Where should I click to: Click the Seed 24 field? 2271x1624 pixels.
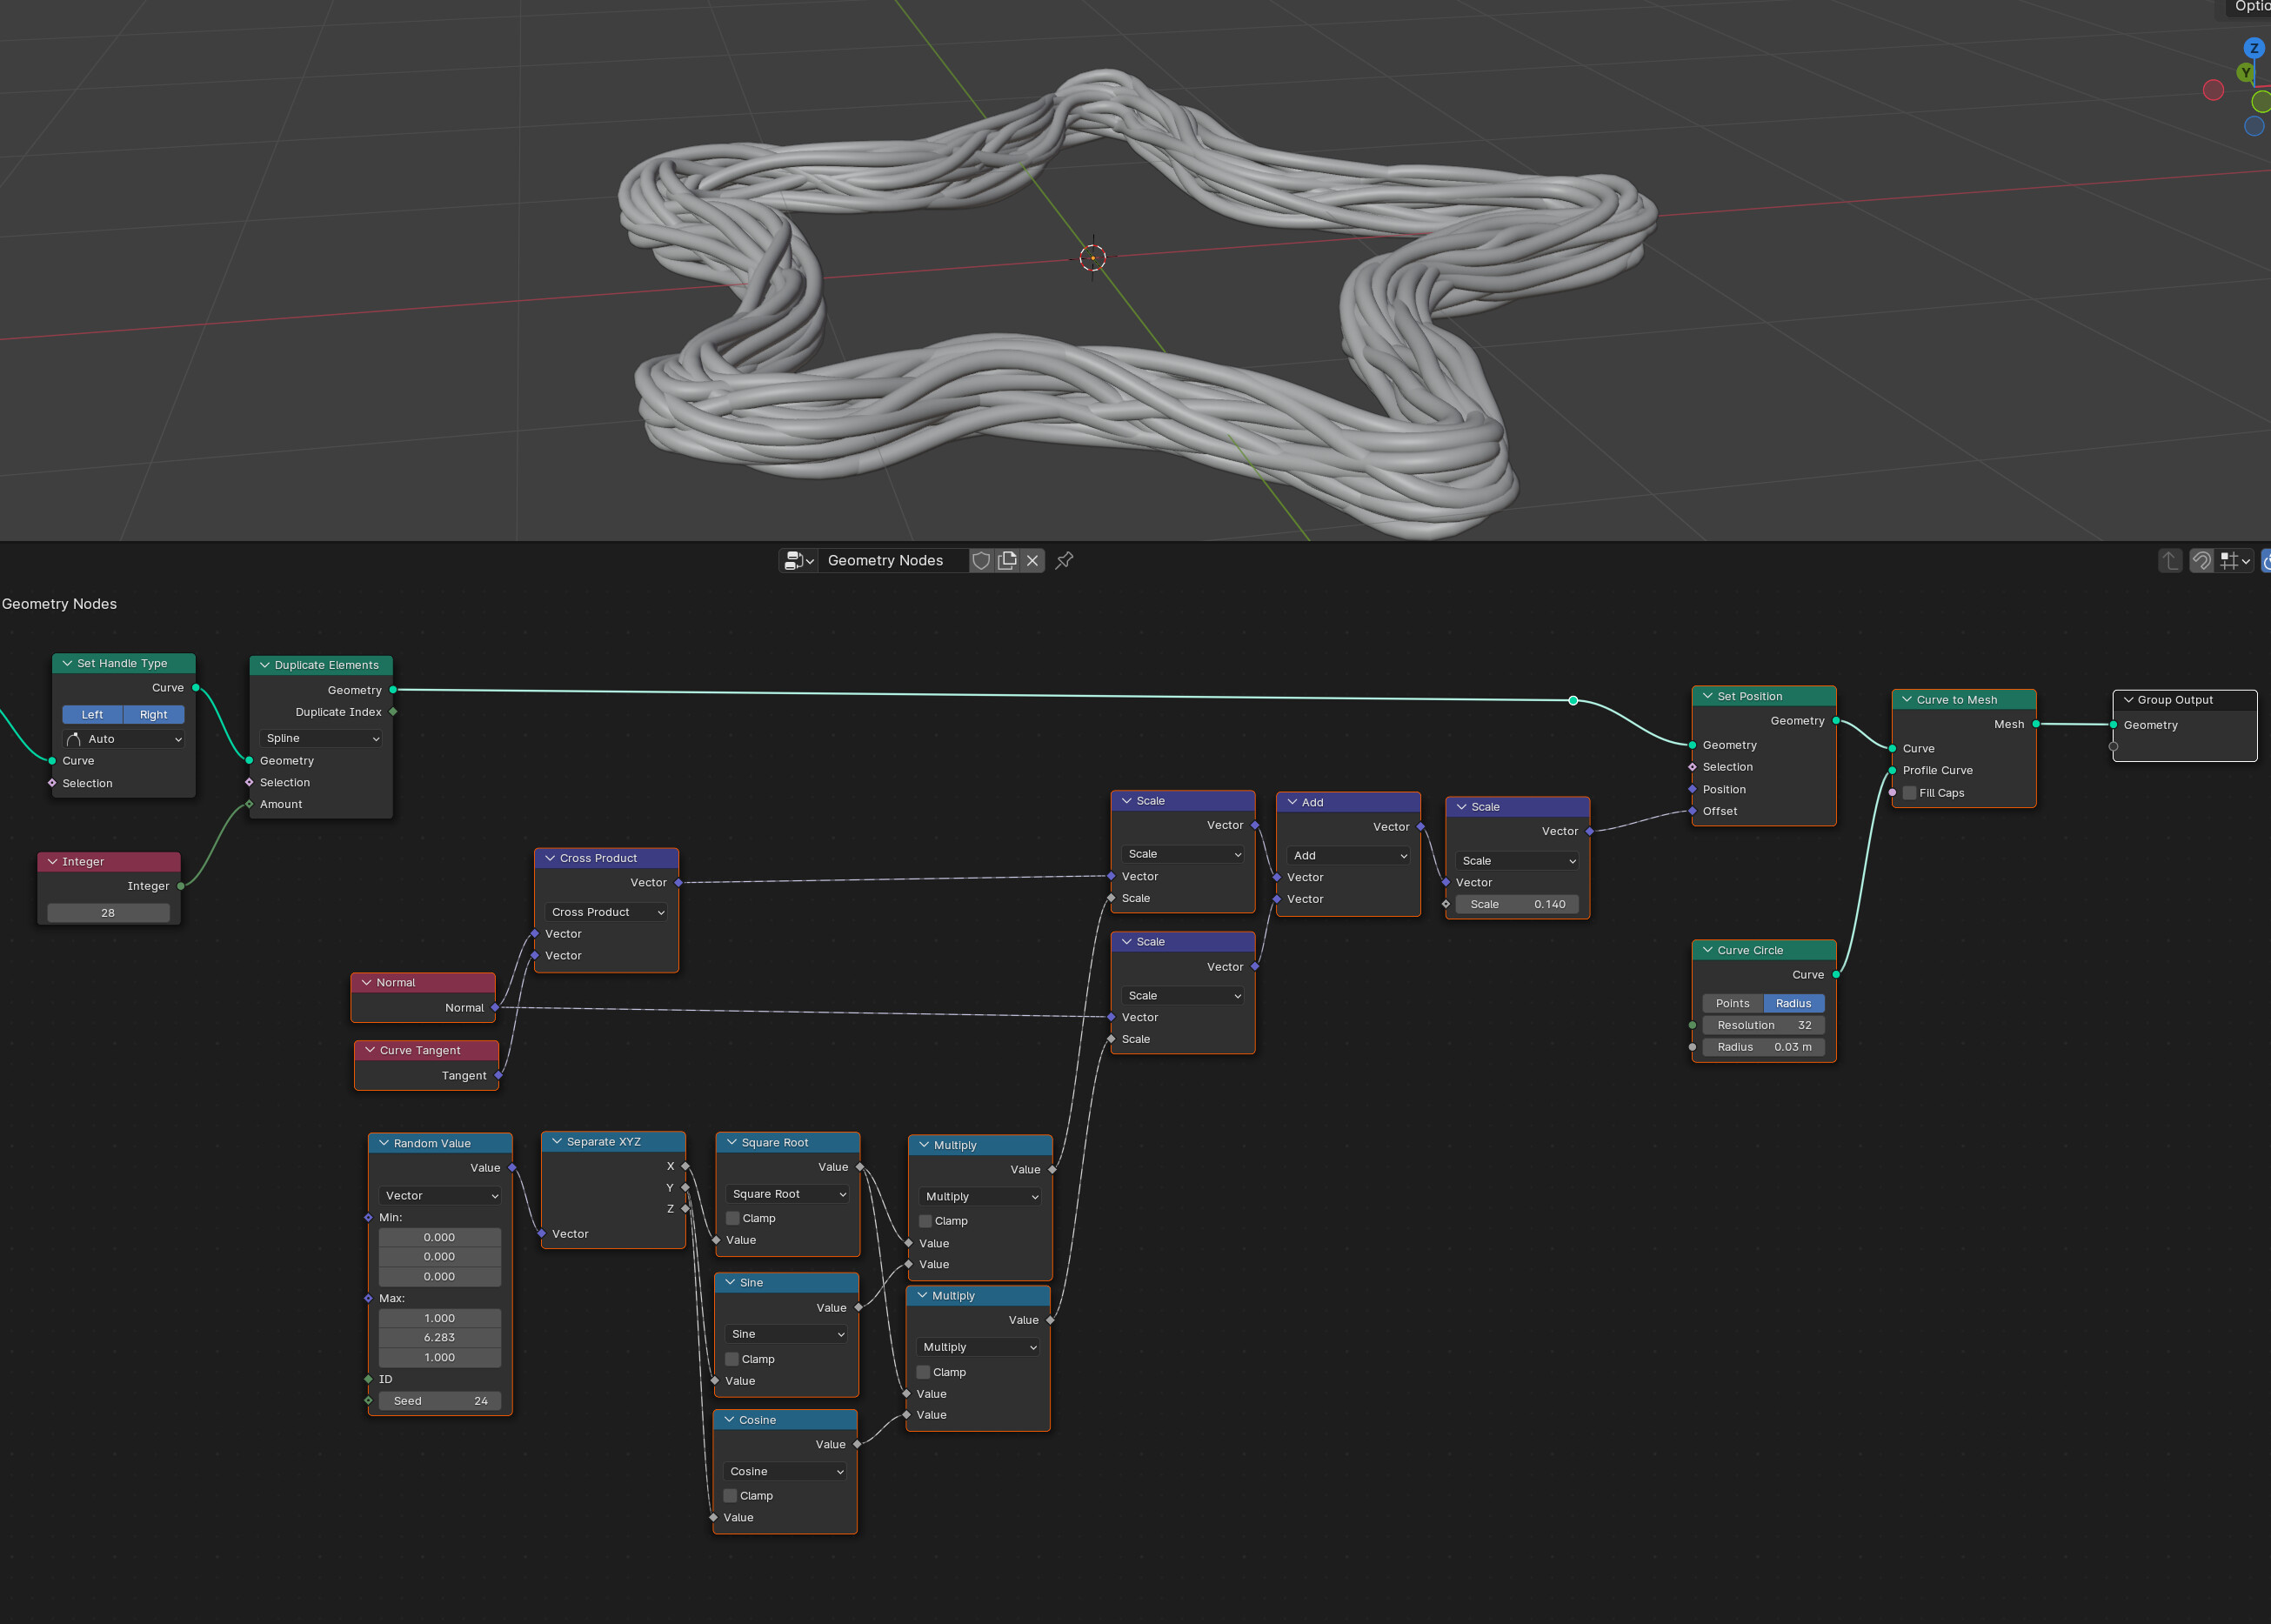pos(440,1401)
